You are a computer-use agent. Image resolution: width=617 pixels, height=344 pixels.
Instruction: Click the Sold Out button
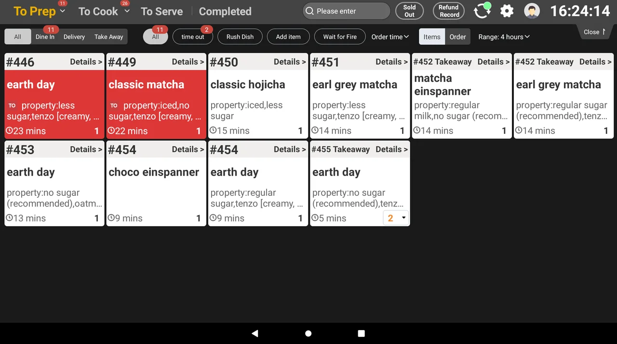409,11
